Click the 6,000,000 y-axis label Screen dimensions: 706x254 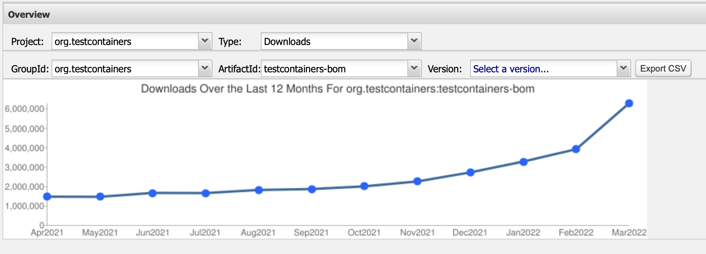click(24, 109)
